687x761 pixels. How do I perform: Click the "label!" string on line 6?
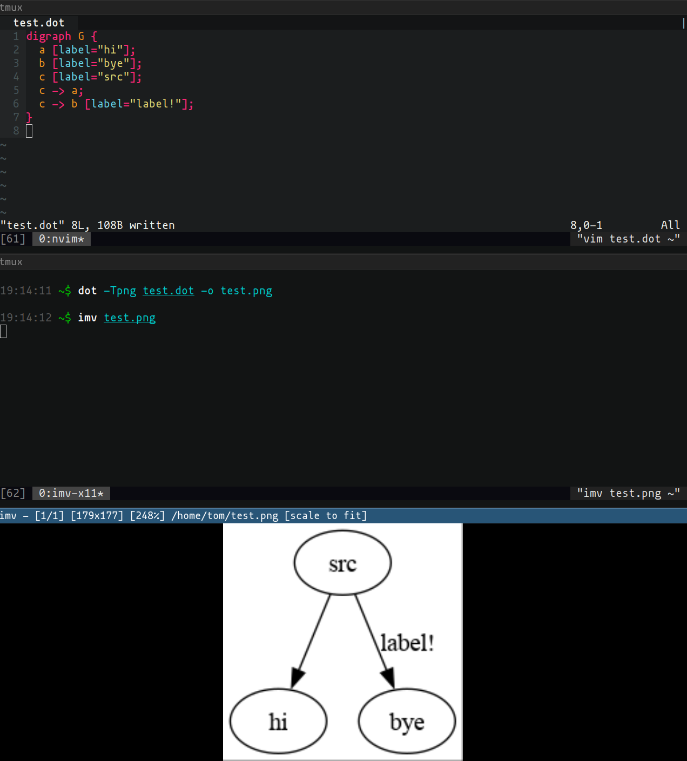pyautogui.click(x=156, y=104)
